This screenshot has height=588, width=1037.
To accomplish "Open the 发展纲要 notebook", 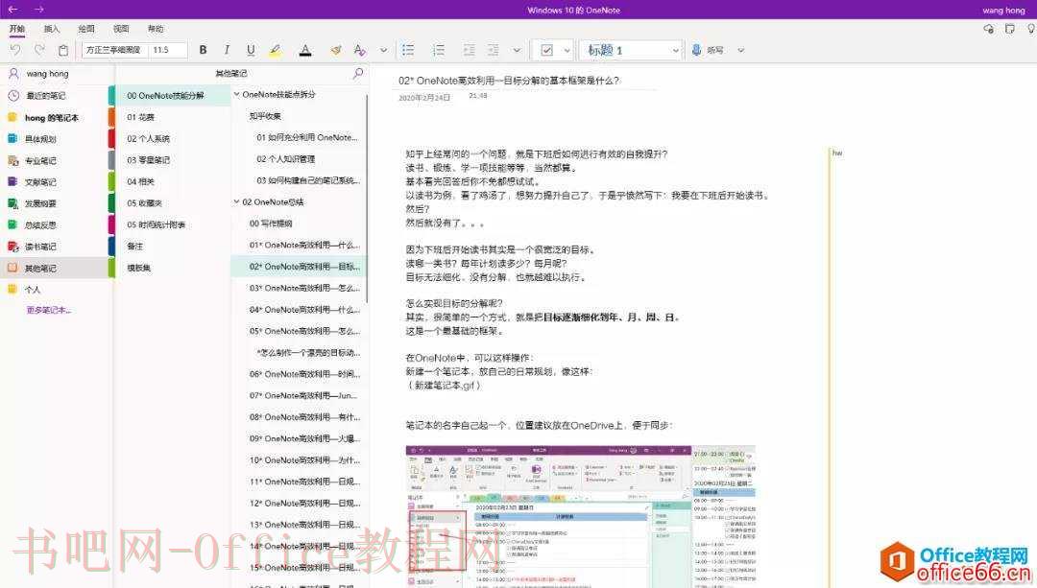I will 54,203.
